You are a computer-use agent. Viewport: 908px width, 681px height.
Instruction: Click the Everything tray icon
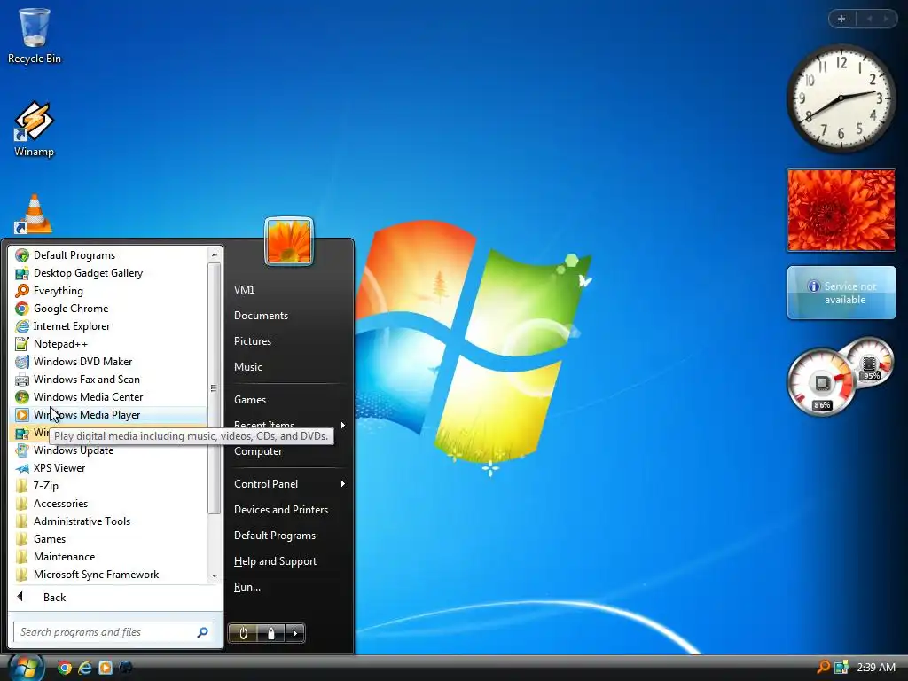coord(823,667)
